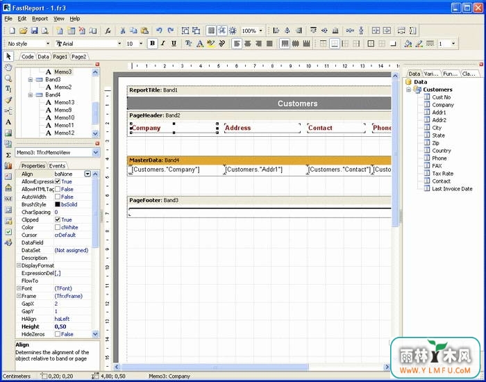The width and height of the screenshot is (486, 382).
Task: Open the File menu
Action: click(8, 19)
